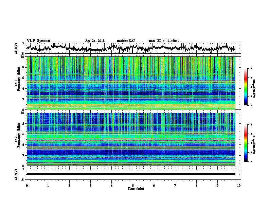Click the "ch.3(V)" vertical axis label
Image resolution: width=269 pixels, height=208 pixels.
(16, 174)
